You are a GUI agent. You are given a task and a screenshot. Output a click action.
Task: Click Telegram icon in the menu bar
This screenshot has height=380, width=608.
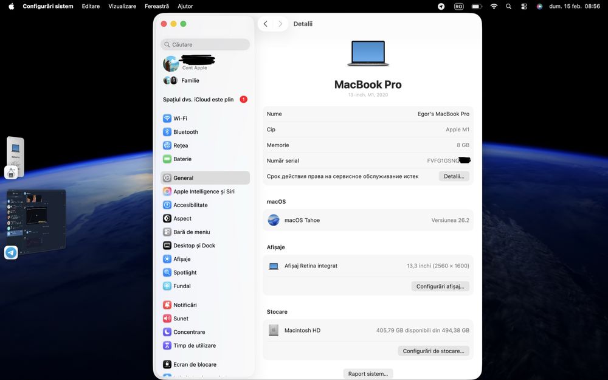[441, 6]
